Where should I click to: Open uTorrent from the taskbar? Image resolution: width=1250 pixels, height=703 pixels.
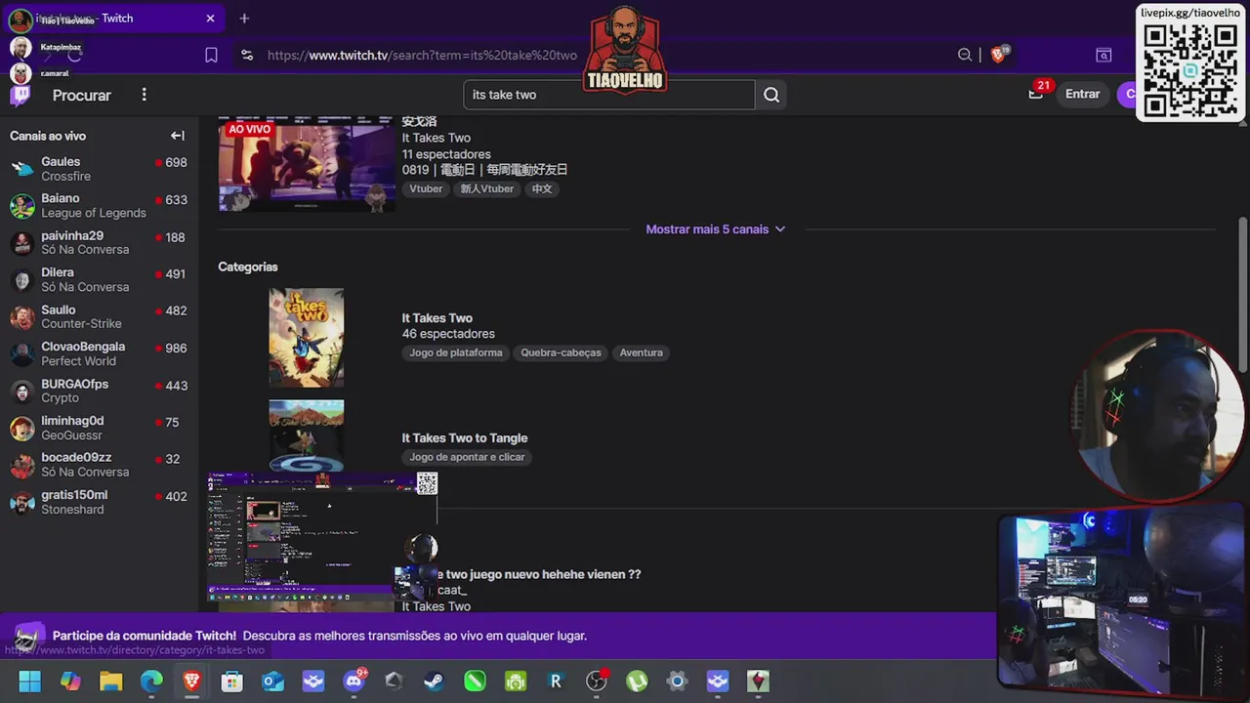point(637,681)
